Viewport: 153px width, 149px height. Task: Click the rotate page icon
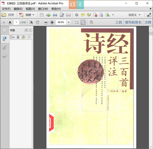pyautogui.click(x=101, y=15)
